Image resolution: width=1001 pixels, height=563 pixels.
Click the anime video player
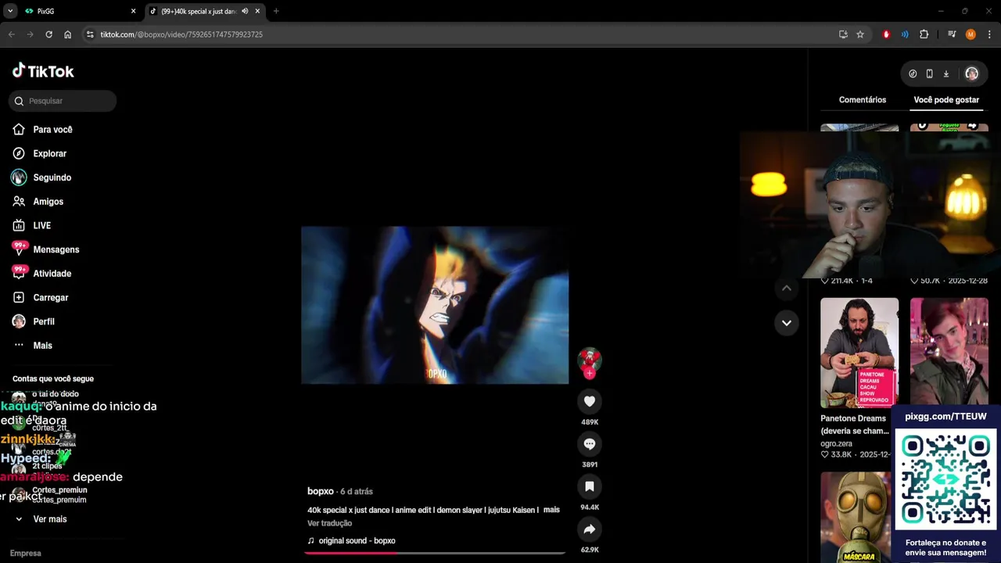pos(435,305)
